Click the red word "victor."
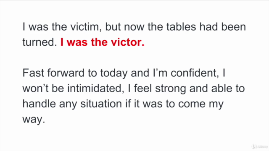The height and width of the screenshot is (151, 269). point(128,42)
